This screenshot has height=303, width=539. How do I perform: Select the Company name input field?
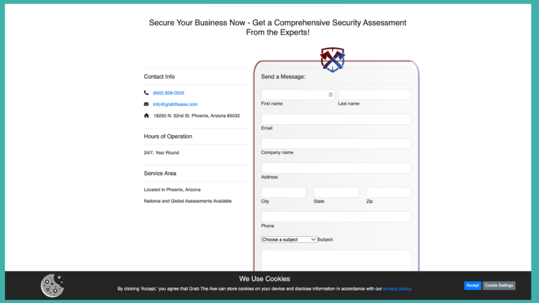coord(336,144)
